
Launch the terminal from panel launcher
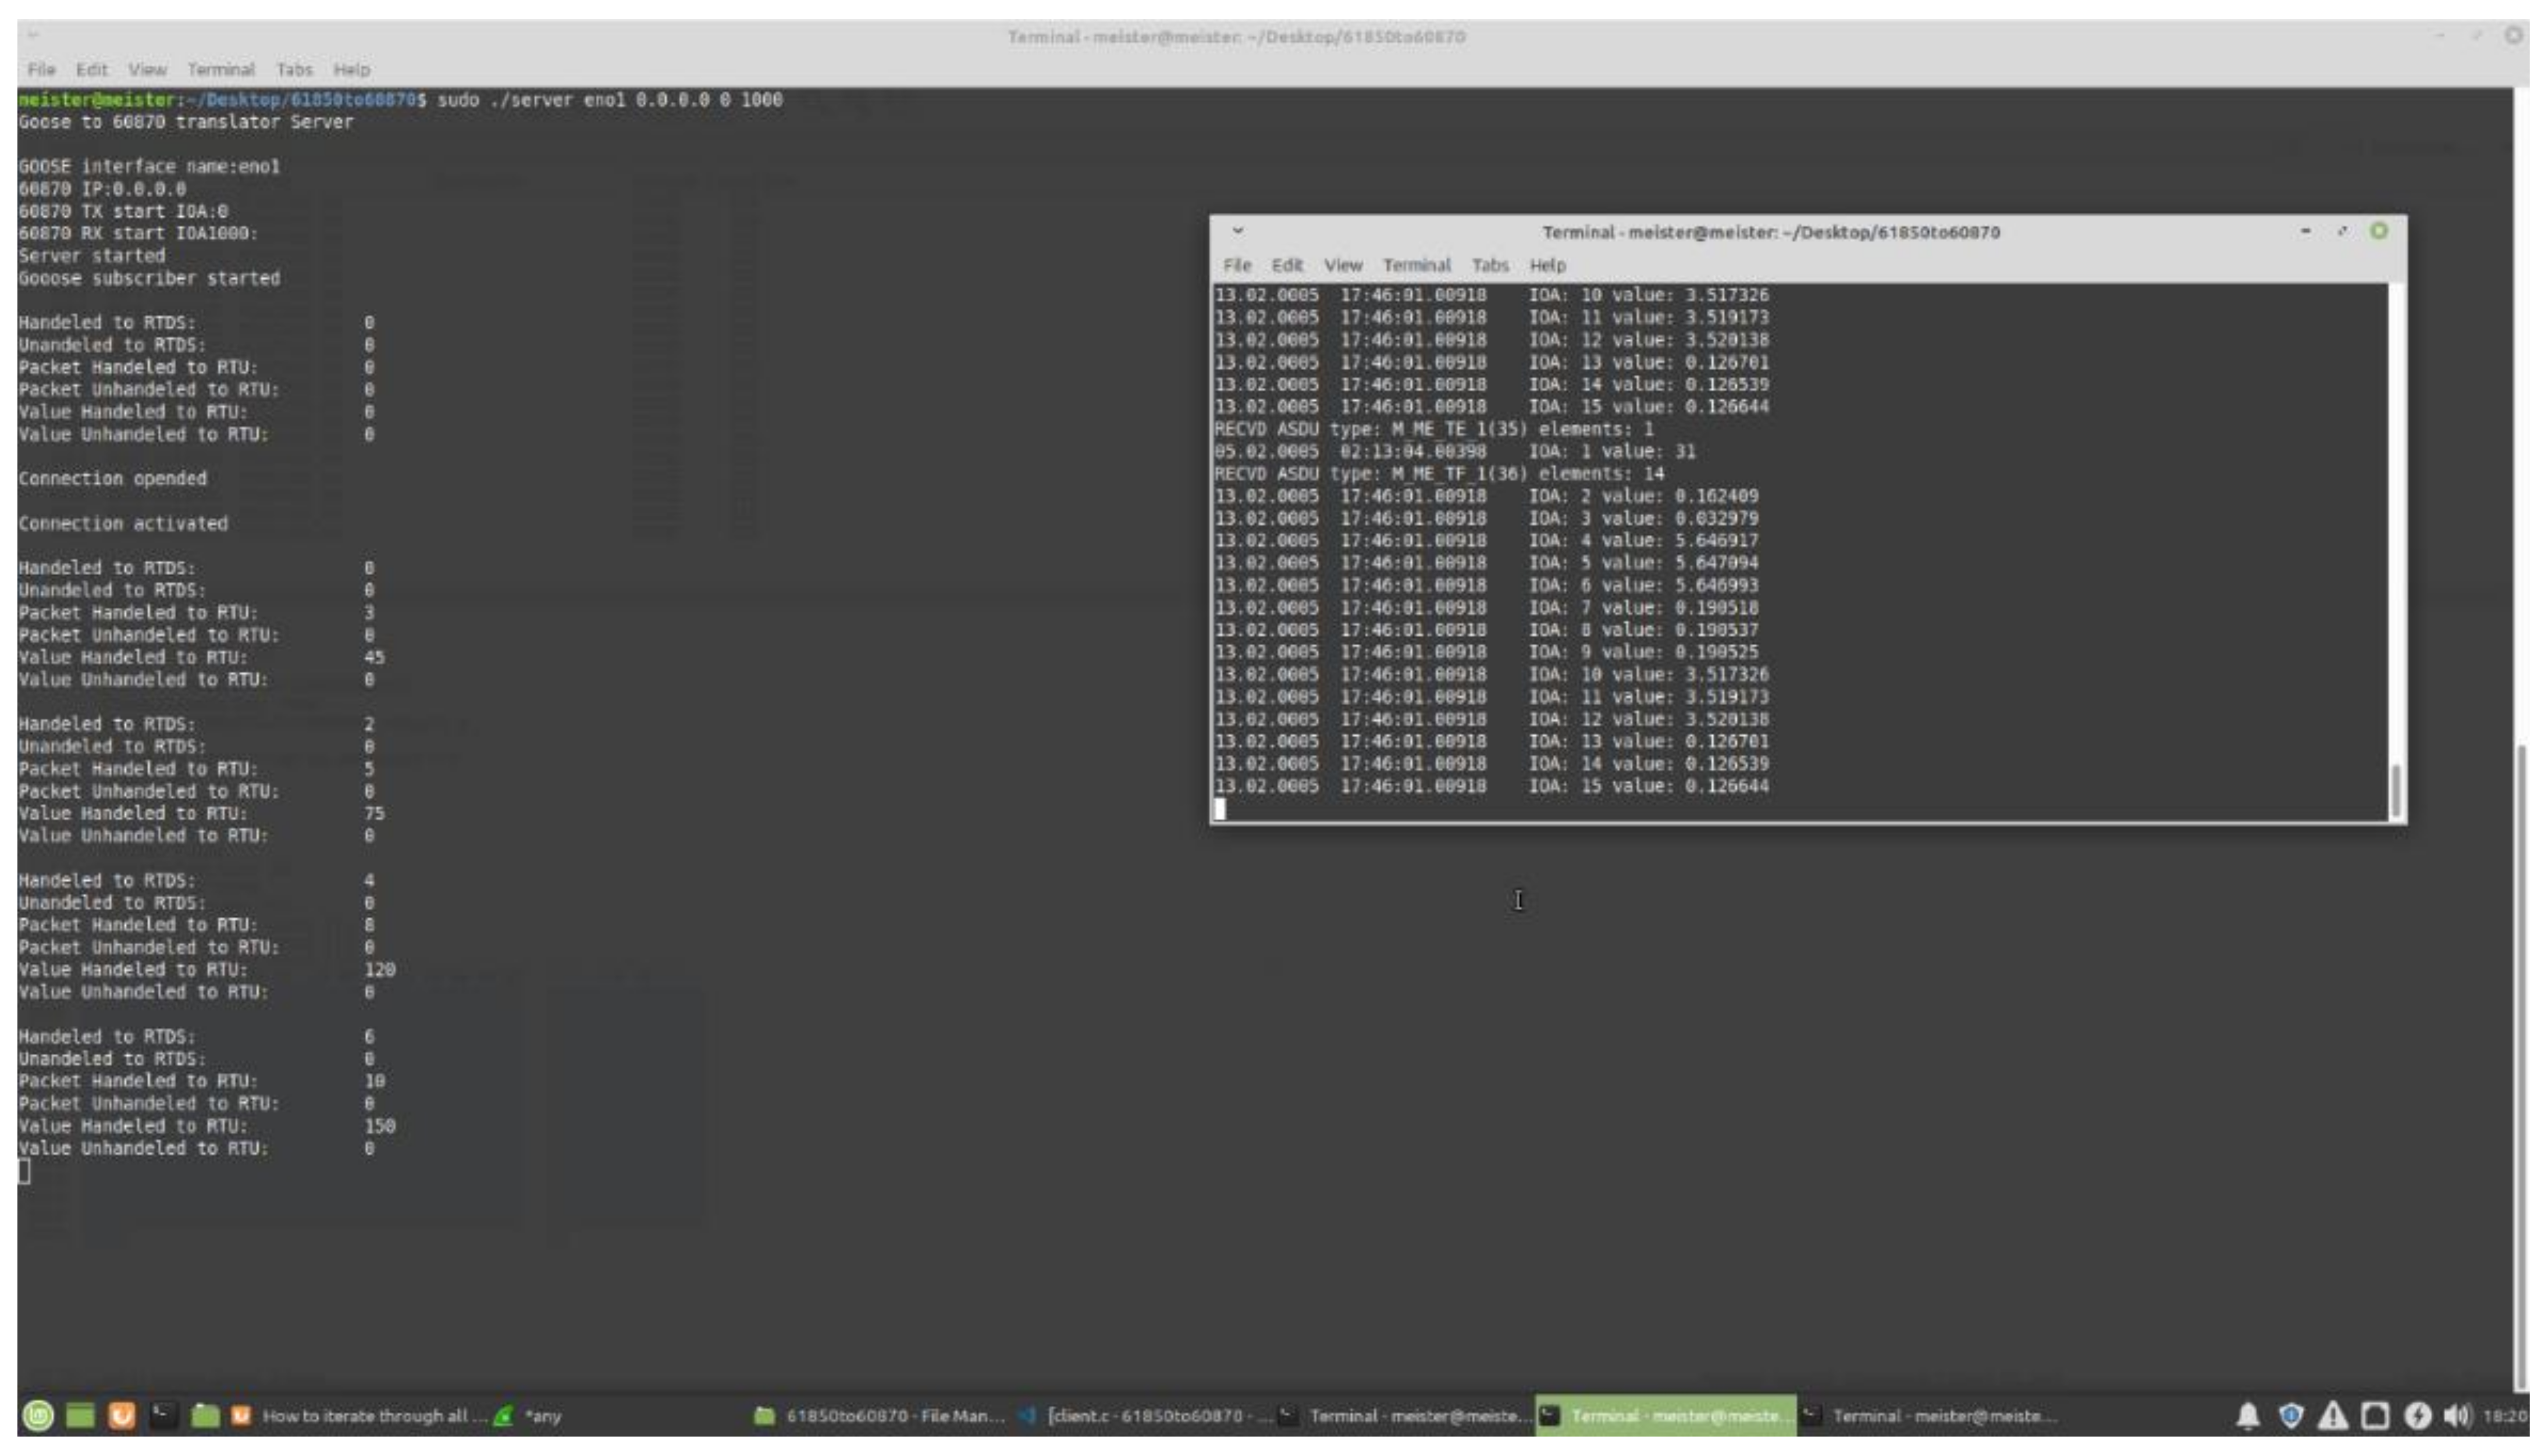(163, 1415)
